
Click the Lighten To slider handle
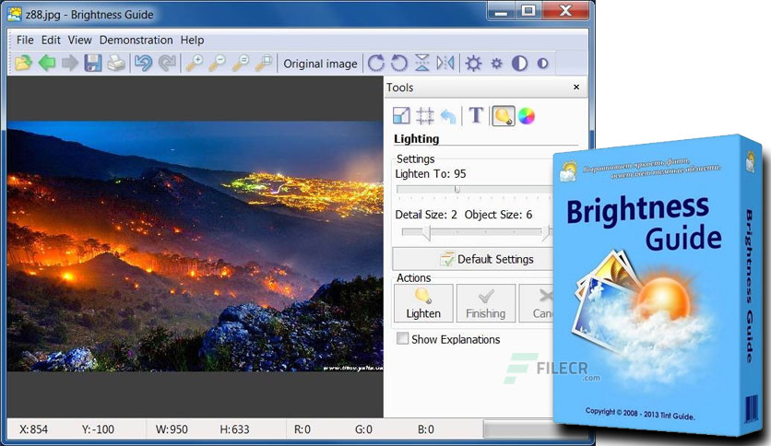(457, 189)
